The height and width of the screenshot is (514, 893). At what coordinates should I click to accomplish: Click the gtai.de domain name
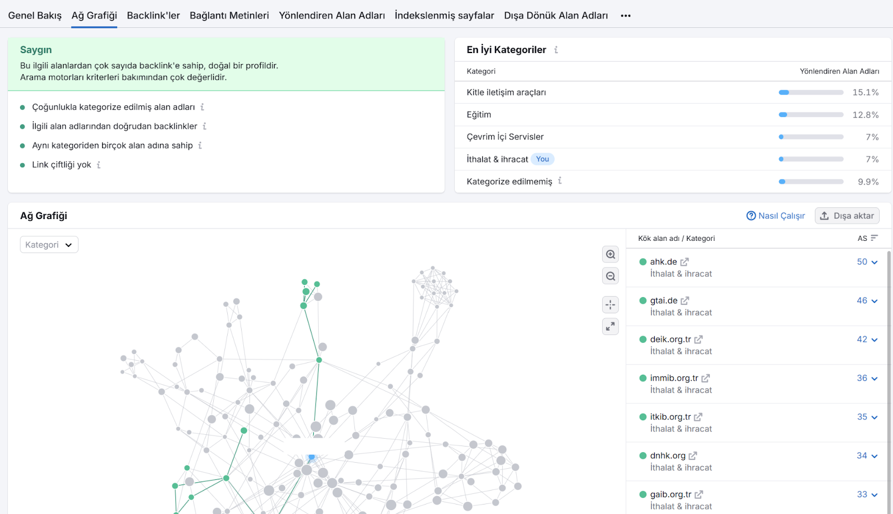tap(664, 300)
